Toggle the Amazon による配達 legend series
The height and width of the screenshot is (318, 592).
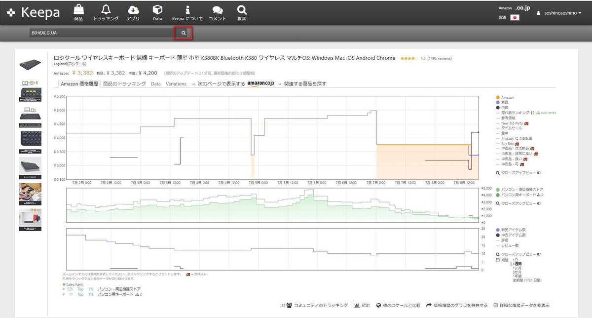coord(514,138)
